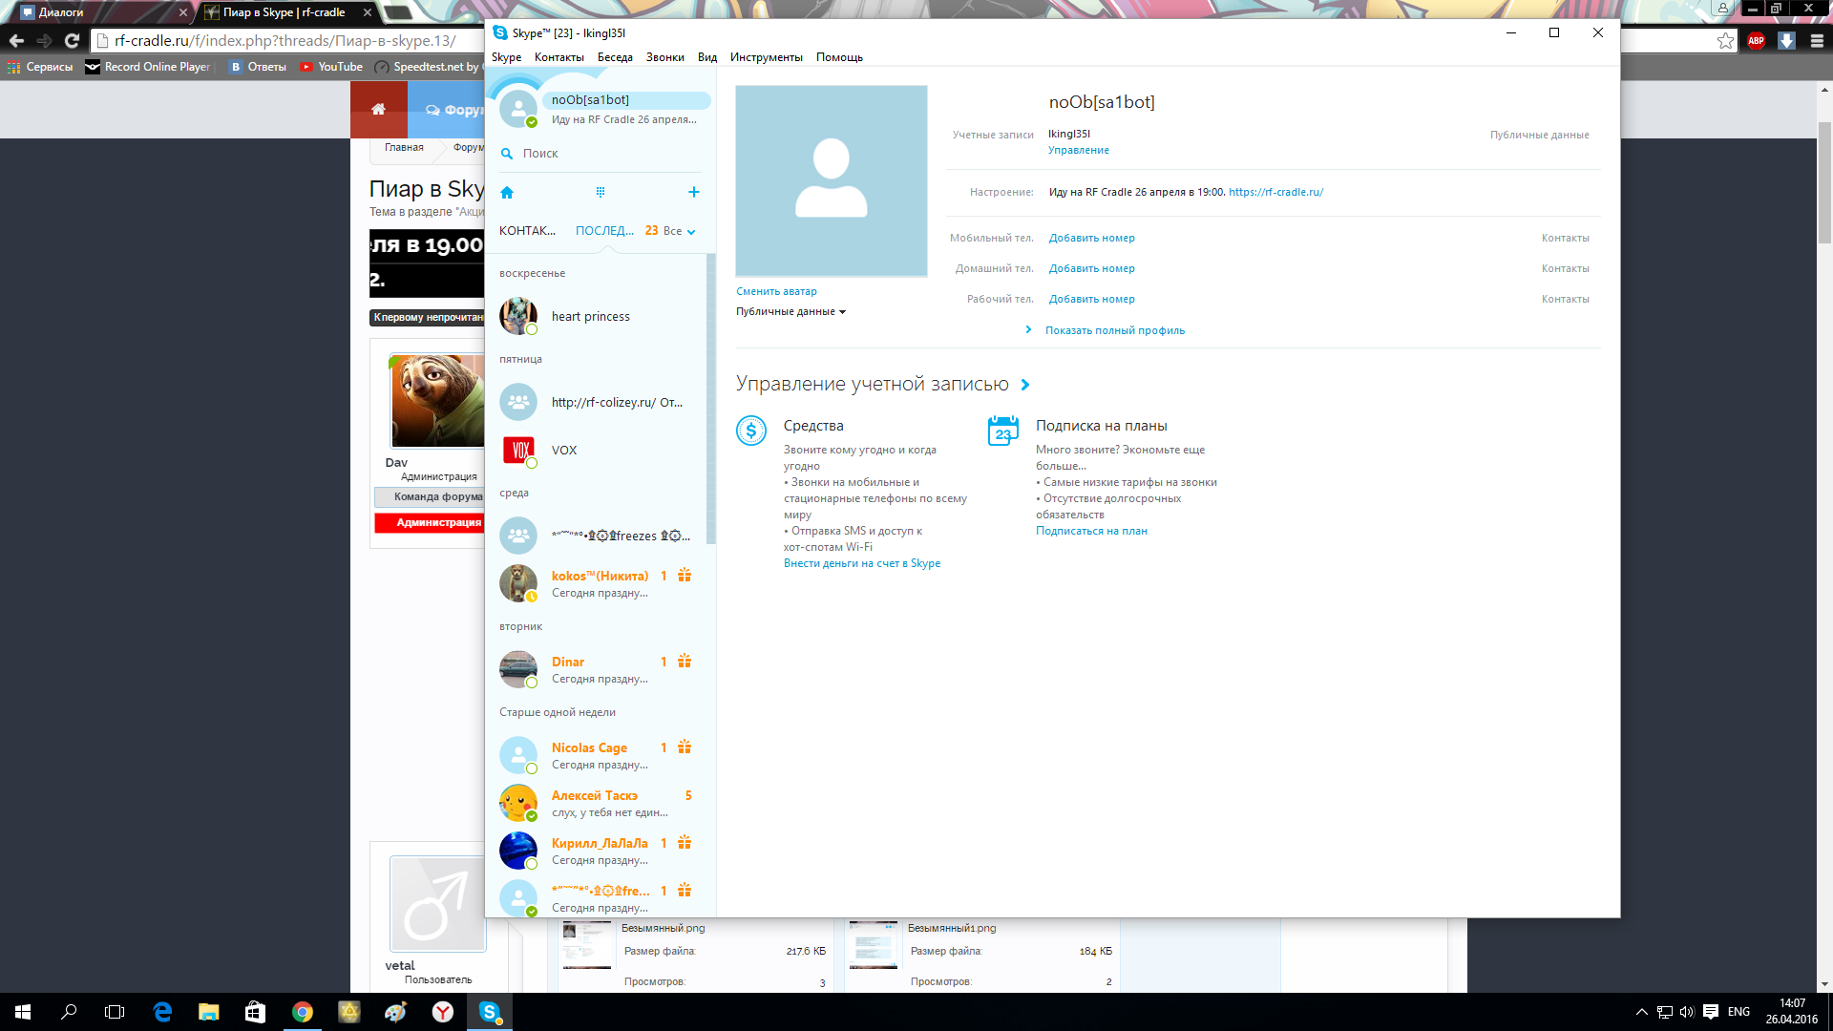The width and height of the screenshot is (1833, 1031).
Task: Click the Adblock Plus extension icon
Action: point(1756,41)
